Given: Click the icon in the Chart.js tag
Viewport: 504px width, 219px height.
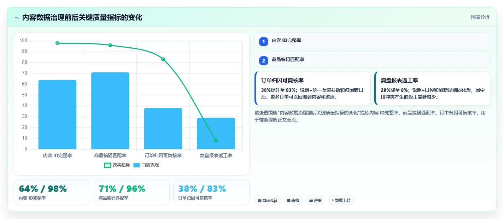Looking at the screenshot, I should 260,201.
